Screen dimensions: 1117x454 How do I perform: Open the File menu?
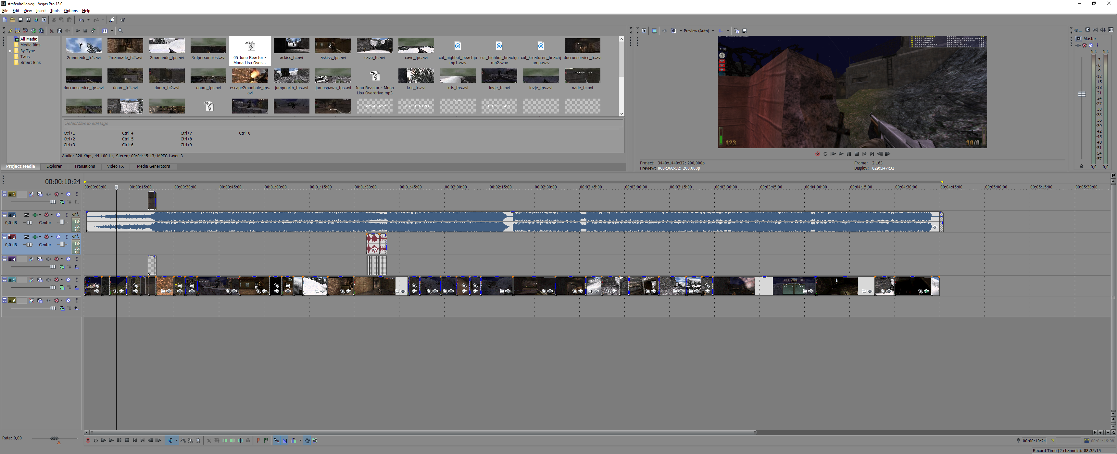[5, 10]
